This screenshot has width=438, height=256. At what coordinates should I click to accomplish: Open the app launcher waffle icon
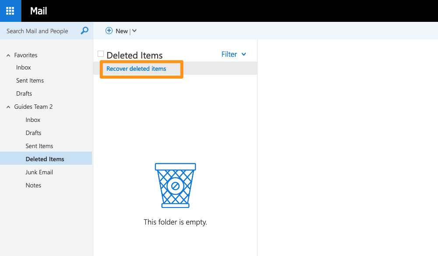(x=10, y=11)
